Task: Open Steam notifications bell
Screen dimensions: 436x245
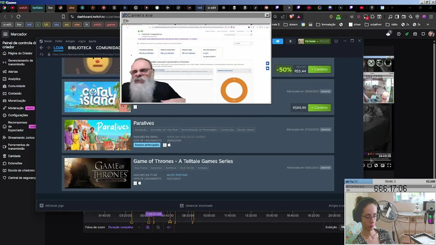Action: pyautogui.click(x=290, y=41)
